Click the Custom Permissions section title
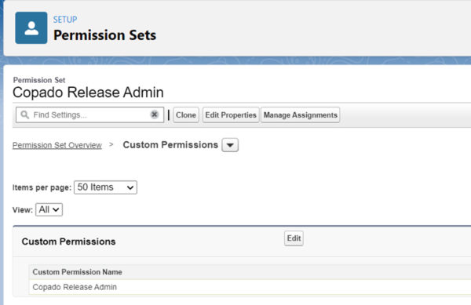Viewport: 471px width, 305px height. click(68, 241)
